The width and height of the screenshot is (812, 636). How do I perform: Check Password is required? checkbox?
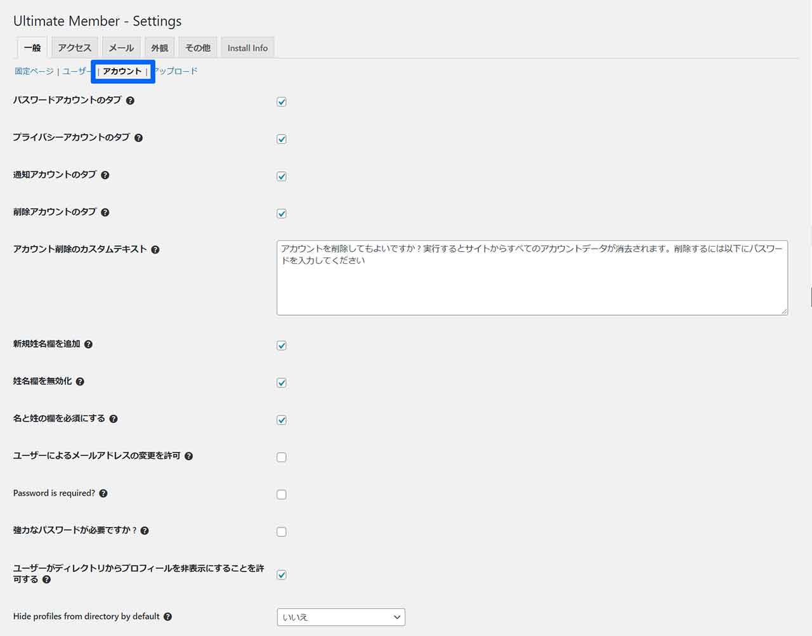point(282,495)
